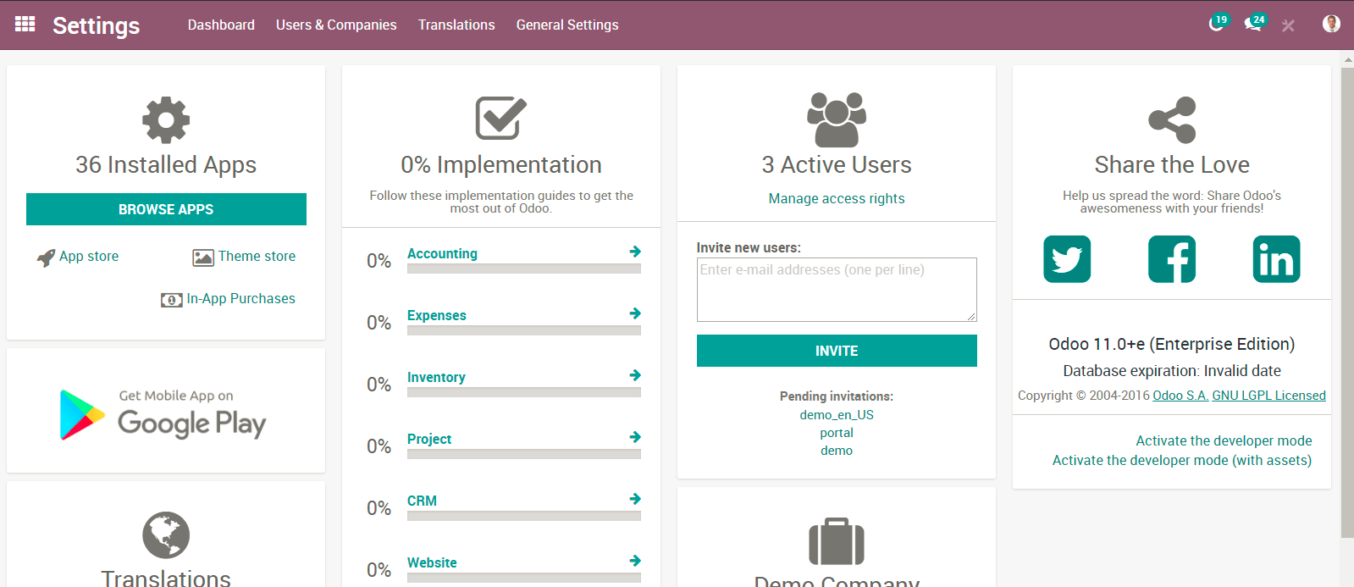This screenshot has width=1354, height=587.
Task: Share Odoo on Twitter
Action: pos(1067,259)
